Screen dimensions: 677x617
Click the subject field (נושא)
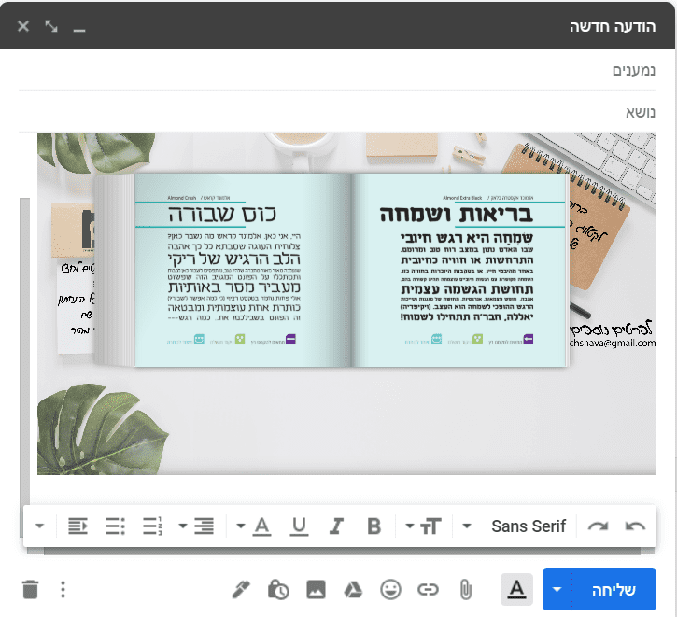click(x=338, y=112)
